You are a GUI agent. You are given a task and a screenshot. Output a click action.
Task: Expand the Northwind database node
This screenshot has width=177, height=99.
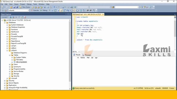7,32
